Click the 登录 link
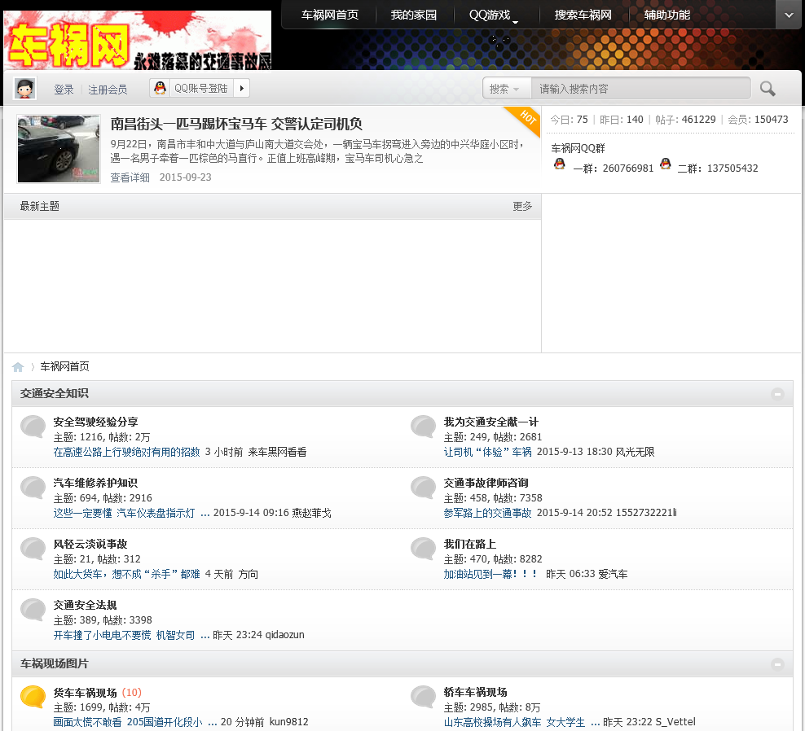This screenshot has height=731, width=805. [64, 90]
